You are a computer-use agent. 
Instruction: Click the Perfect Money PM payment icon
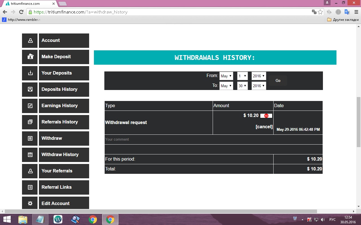point(266,116)
